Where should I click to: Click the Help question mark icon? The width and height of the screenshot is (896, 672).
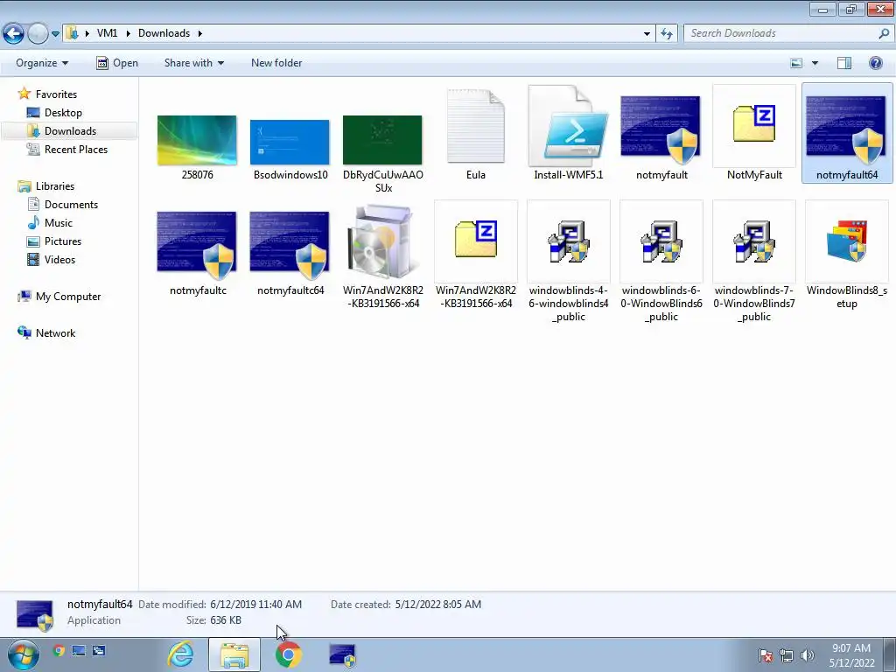point(875,63)
